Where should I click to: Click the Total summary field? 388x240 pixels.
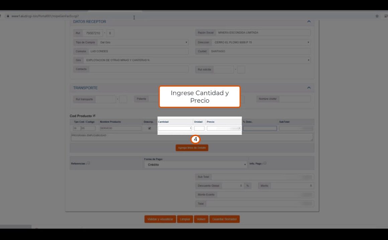(260, 204)
